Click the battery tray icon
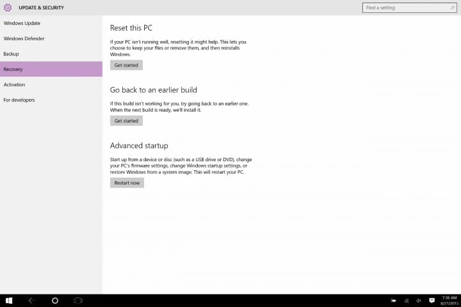 point(393,301)
